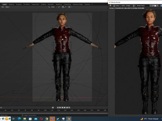Screen dimensions: 162x121
Task: Jump to the previous keyframe
Action: point(60,108)
